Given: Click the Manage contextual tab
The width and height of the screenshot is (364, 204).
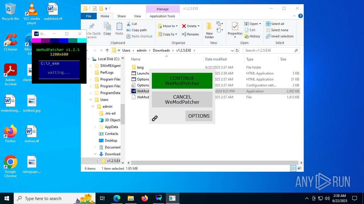Looking at the screenshot, I should pos(162,9).
